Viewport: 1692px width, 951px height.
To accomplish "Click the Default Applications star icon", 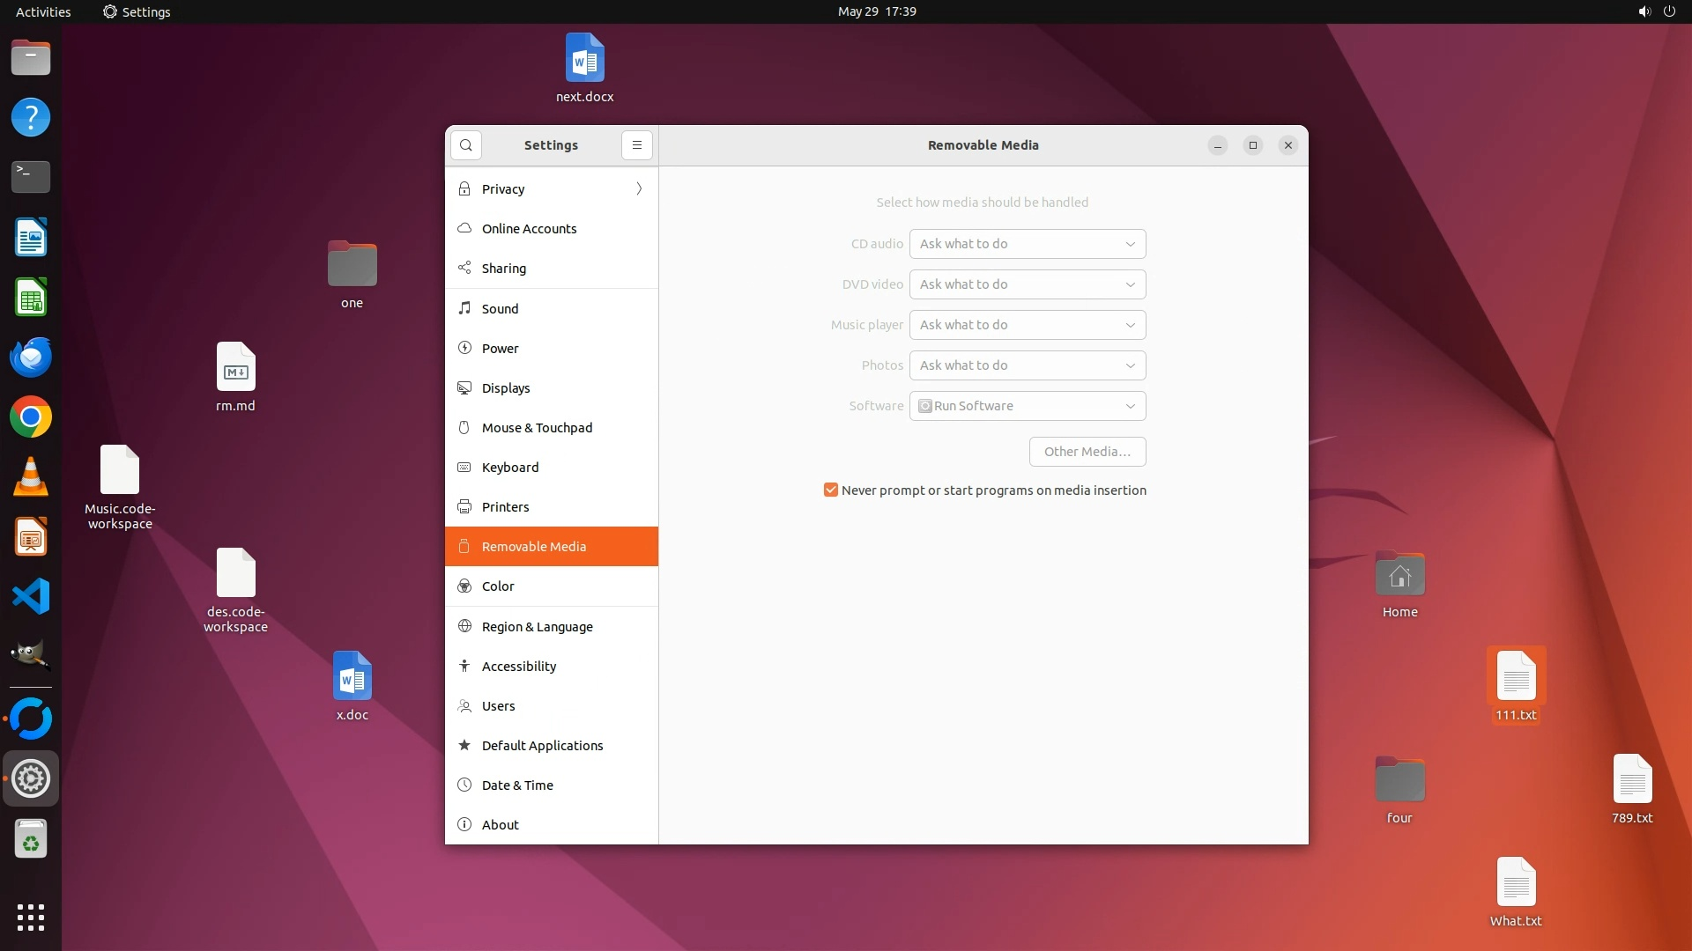I will point(464,746).
